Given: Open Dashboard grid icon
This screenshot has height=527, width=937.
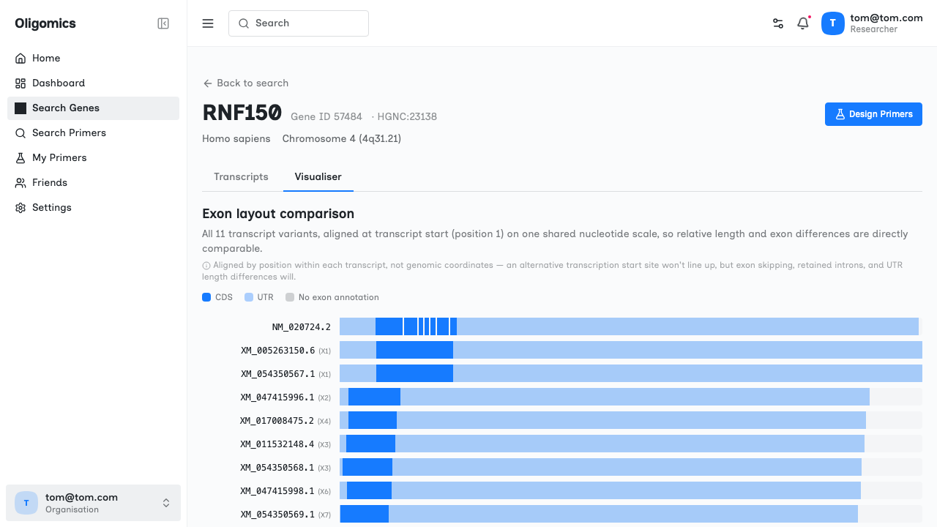Looking at the screenshot, I should 20,83.
